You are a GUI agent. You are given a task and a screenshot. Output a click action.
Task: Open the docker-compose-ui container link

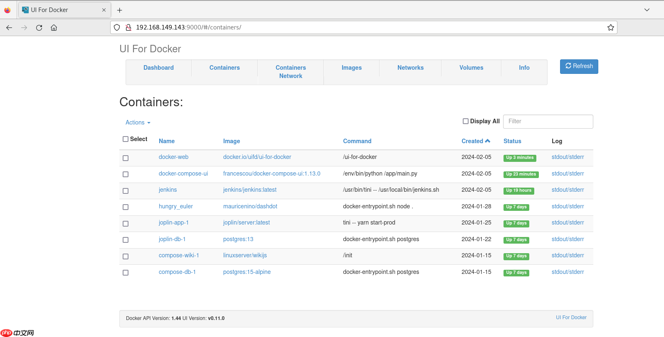tap(183, 173)
